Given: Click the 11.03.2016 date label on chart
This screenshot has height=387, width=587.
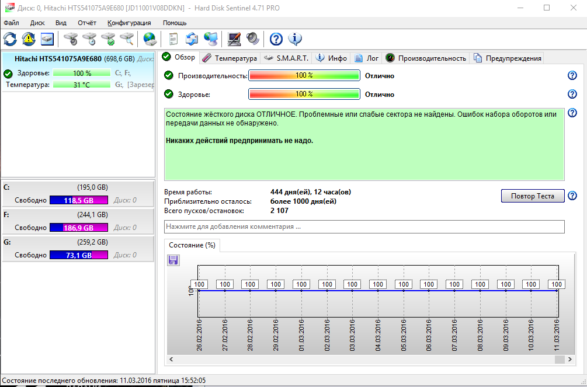Looking at the screenshot, I should coord(556,334).
